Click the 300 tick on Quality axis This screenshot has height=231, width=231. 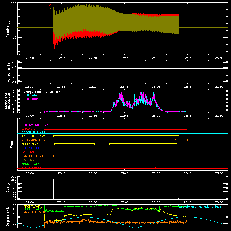pyautogui.click(x=14, y=177)
